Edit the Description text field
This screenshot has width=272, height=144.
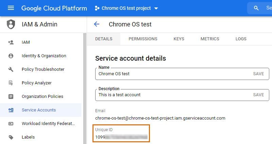pos(170,95)
